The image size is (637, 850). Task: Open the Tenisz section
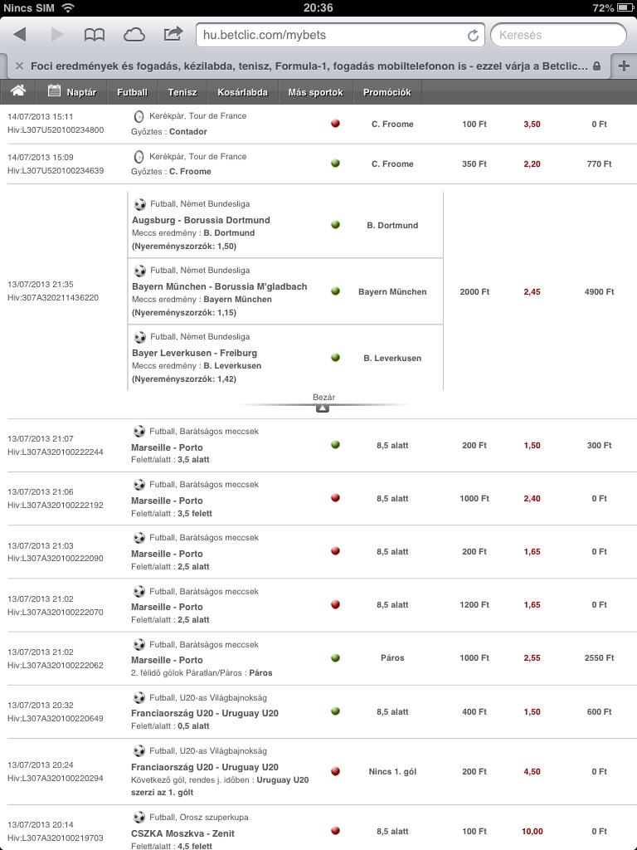(x=182, y=92)
